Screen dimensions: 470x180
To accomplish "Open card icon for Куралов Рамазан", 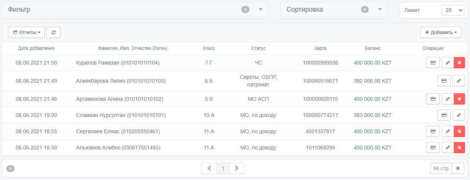I will click(433, 63).
